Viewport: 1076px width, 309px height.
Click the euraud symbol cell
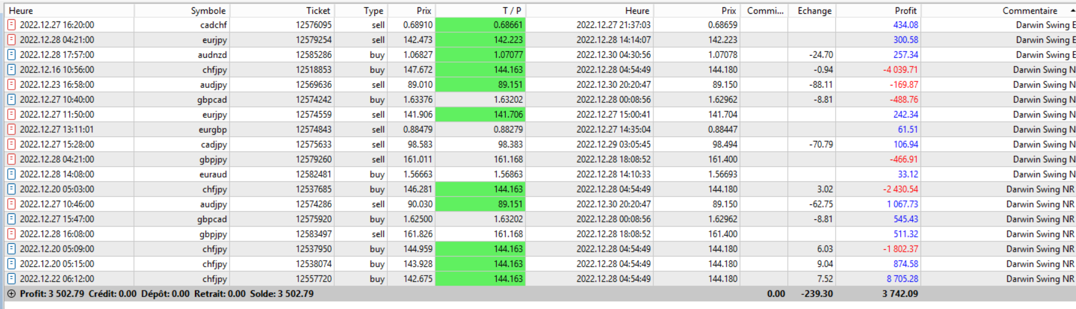213,175
